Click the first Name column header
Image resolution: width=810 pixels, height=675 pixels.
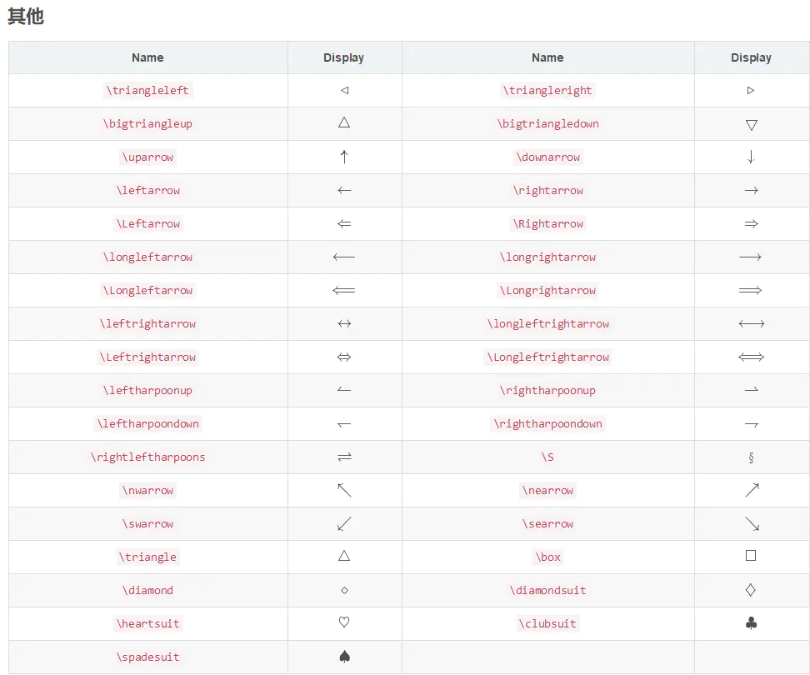coord(147,57)
